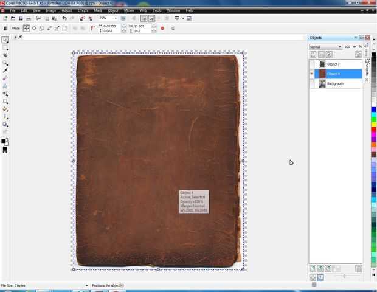The height and width of the screenshot is (292, 377).
Task: Select the Fill bucket tool
Action: click(x=5, y=109)
